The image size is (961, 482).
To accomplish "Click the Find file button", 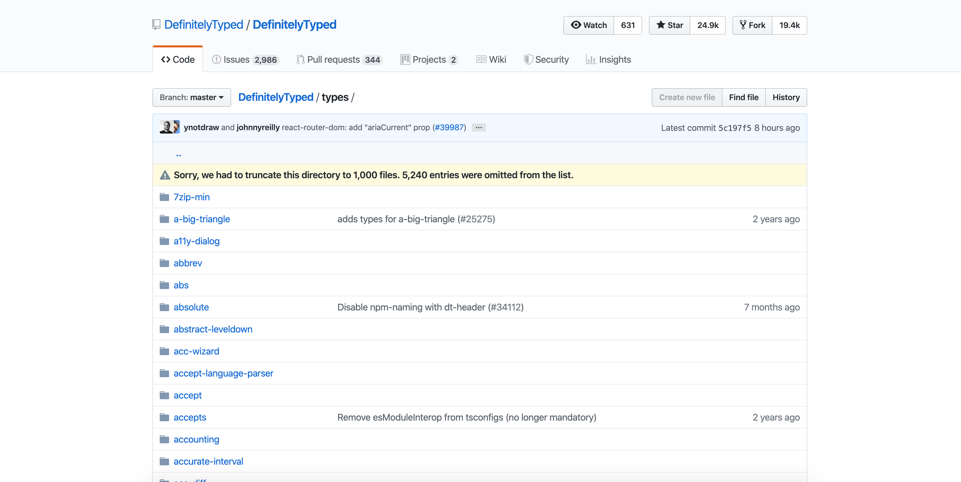I will 743,97.
